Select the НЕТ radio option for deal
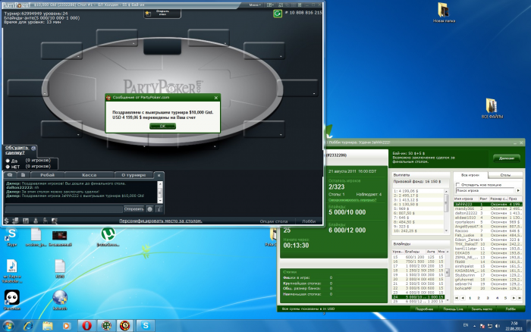531x332 pixels. (x=8, y=167)
